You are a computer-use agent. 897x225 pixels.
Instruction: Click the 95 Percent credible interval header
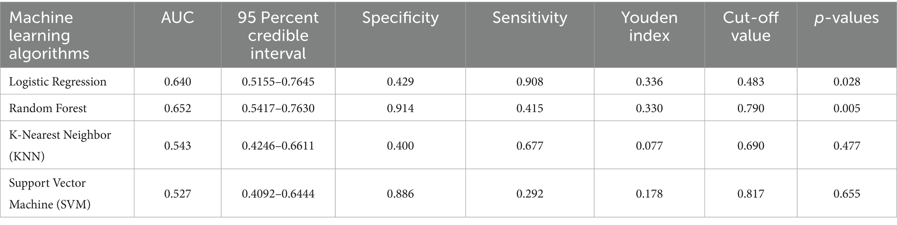278,35
